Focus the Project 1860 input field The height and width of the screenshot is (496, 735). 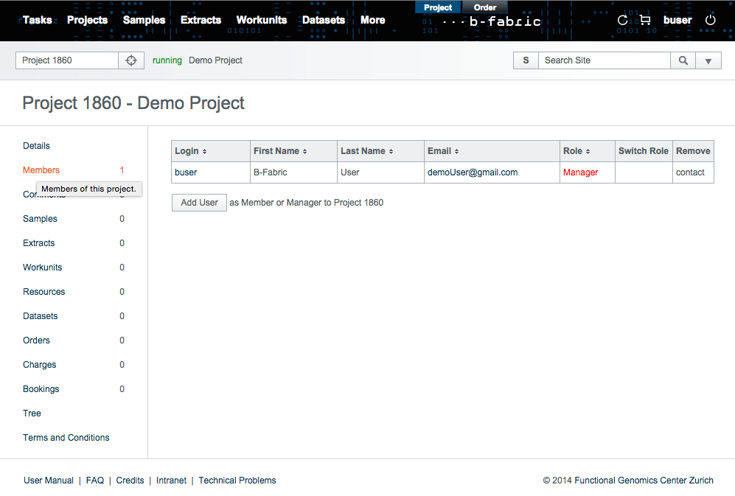pos(67,60)
